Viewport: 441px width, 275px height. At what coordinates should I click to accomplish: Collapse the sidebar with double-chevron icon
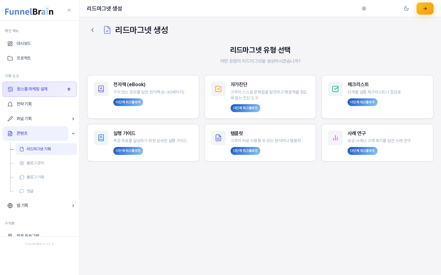69,10
